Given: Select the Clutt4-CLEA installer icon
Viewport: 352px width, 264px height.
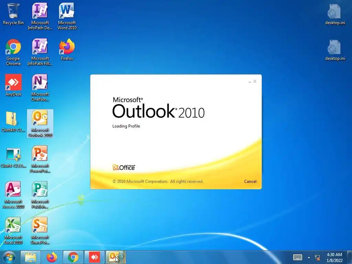Looking at the screenshot, I should click(13, 157).
